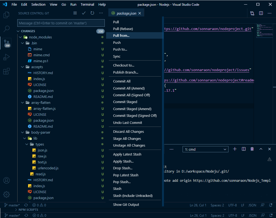Open terminal panel overflow ellipsis
276x218 pixels.
(x=171, y=149)
